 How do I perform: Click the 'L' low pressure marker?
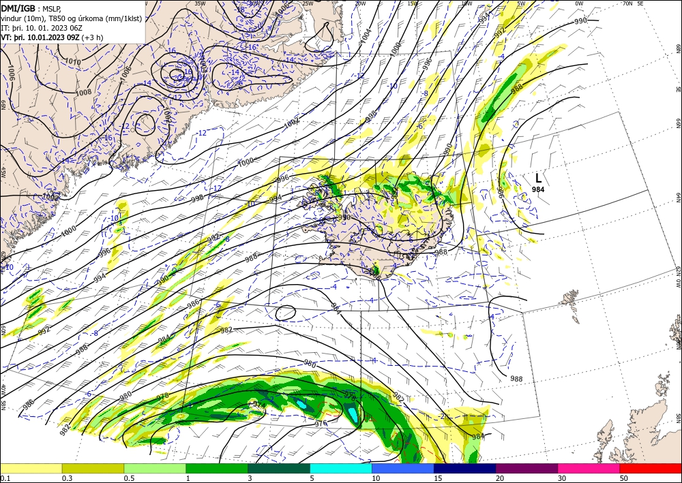pyautogui.click(x=539, y=178)
